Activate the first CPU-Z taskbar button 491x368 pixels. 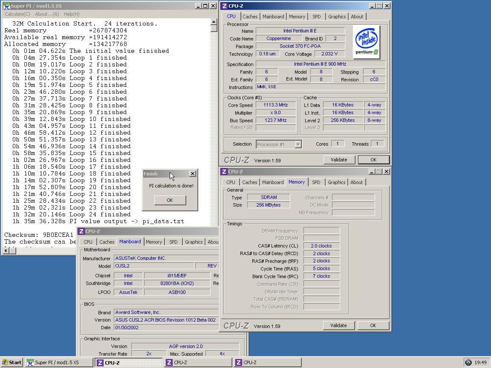pos(129,363)
